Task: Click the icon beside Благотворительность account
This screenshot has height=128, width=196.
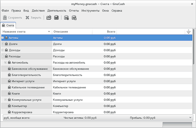Action: point(9,75)
